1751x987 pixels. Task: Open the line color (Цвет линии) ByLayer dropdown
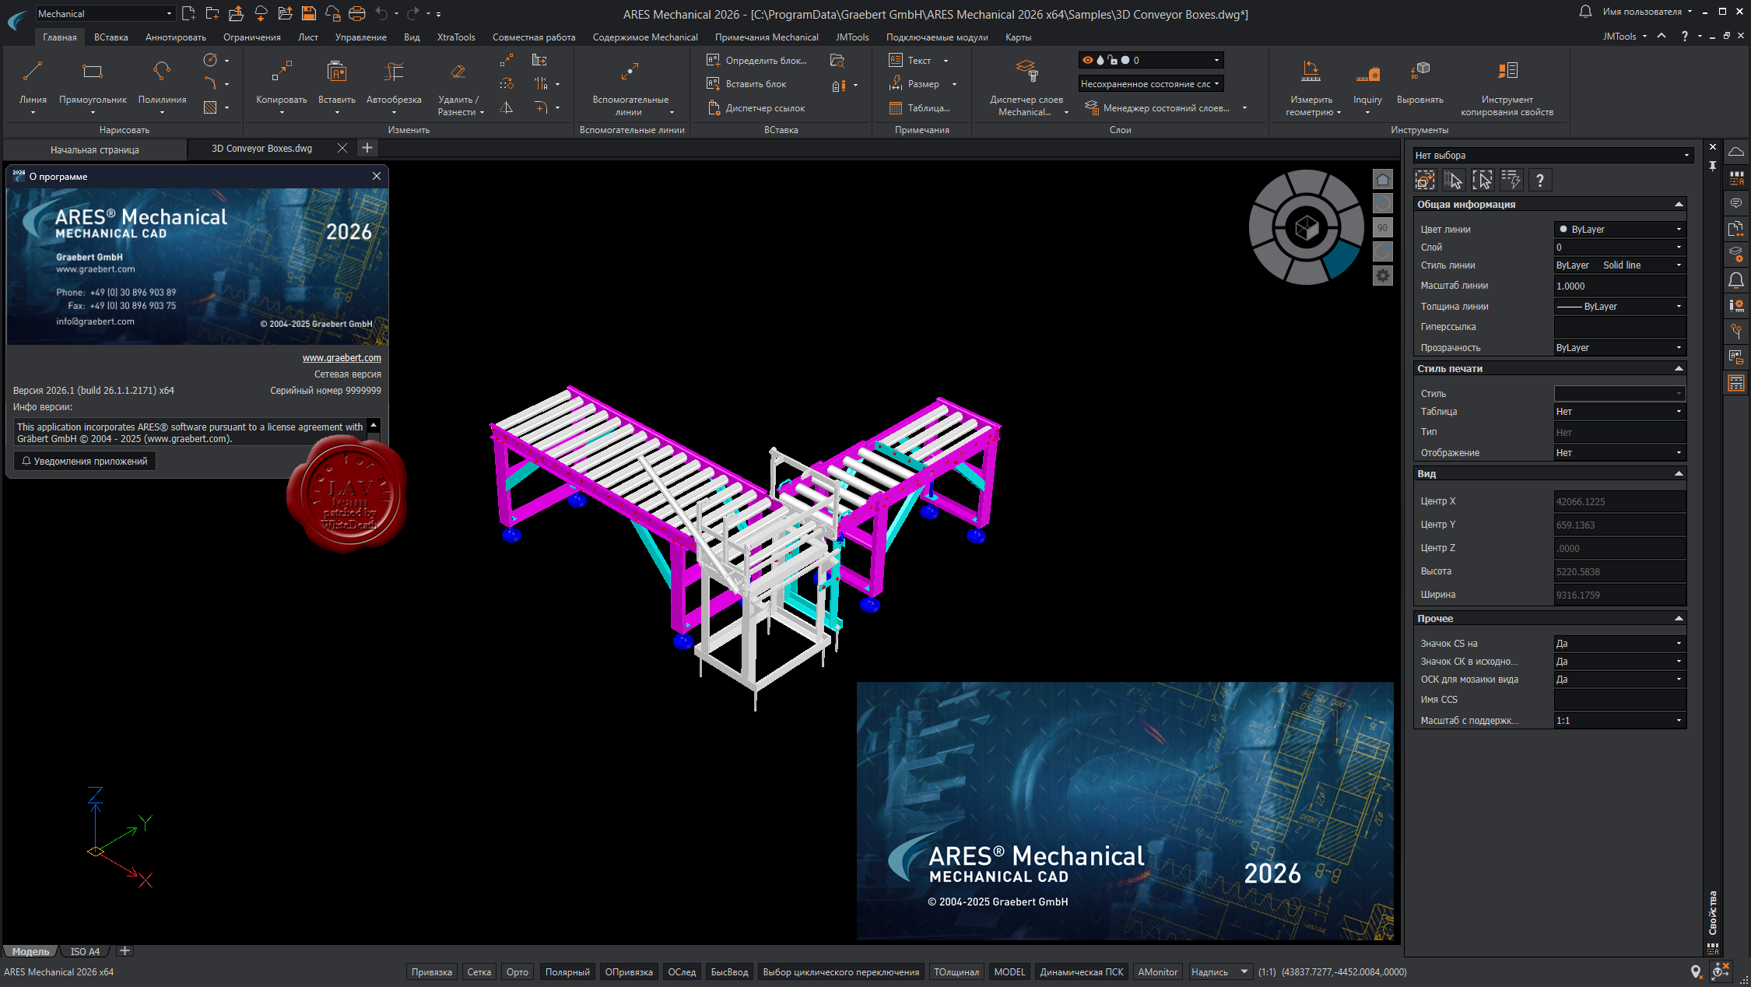click(1619, 229)
